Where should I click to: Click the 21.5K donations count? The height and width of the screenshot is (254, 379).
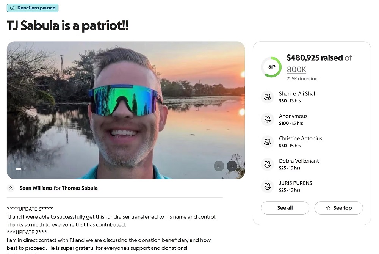pyautogui.click(x=303, y=79)
